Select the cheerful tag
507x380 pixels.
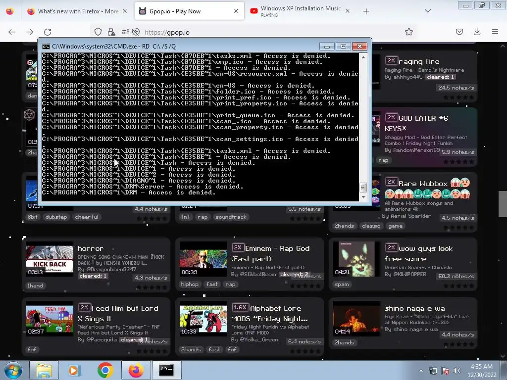tap(87, 217)
